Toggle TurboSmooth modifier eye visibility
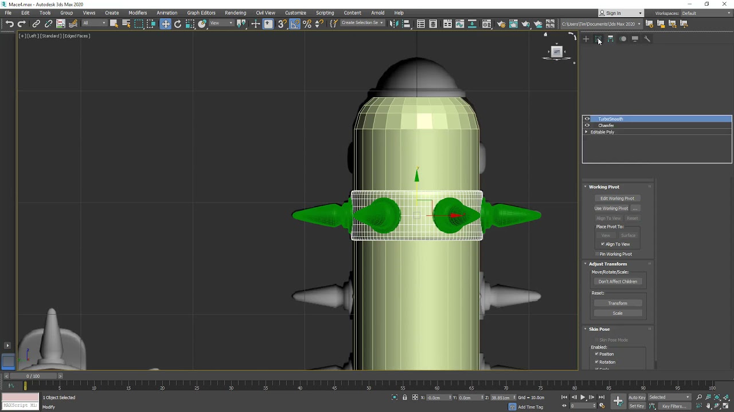 [587, 119]
